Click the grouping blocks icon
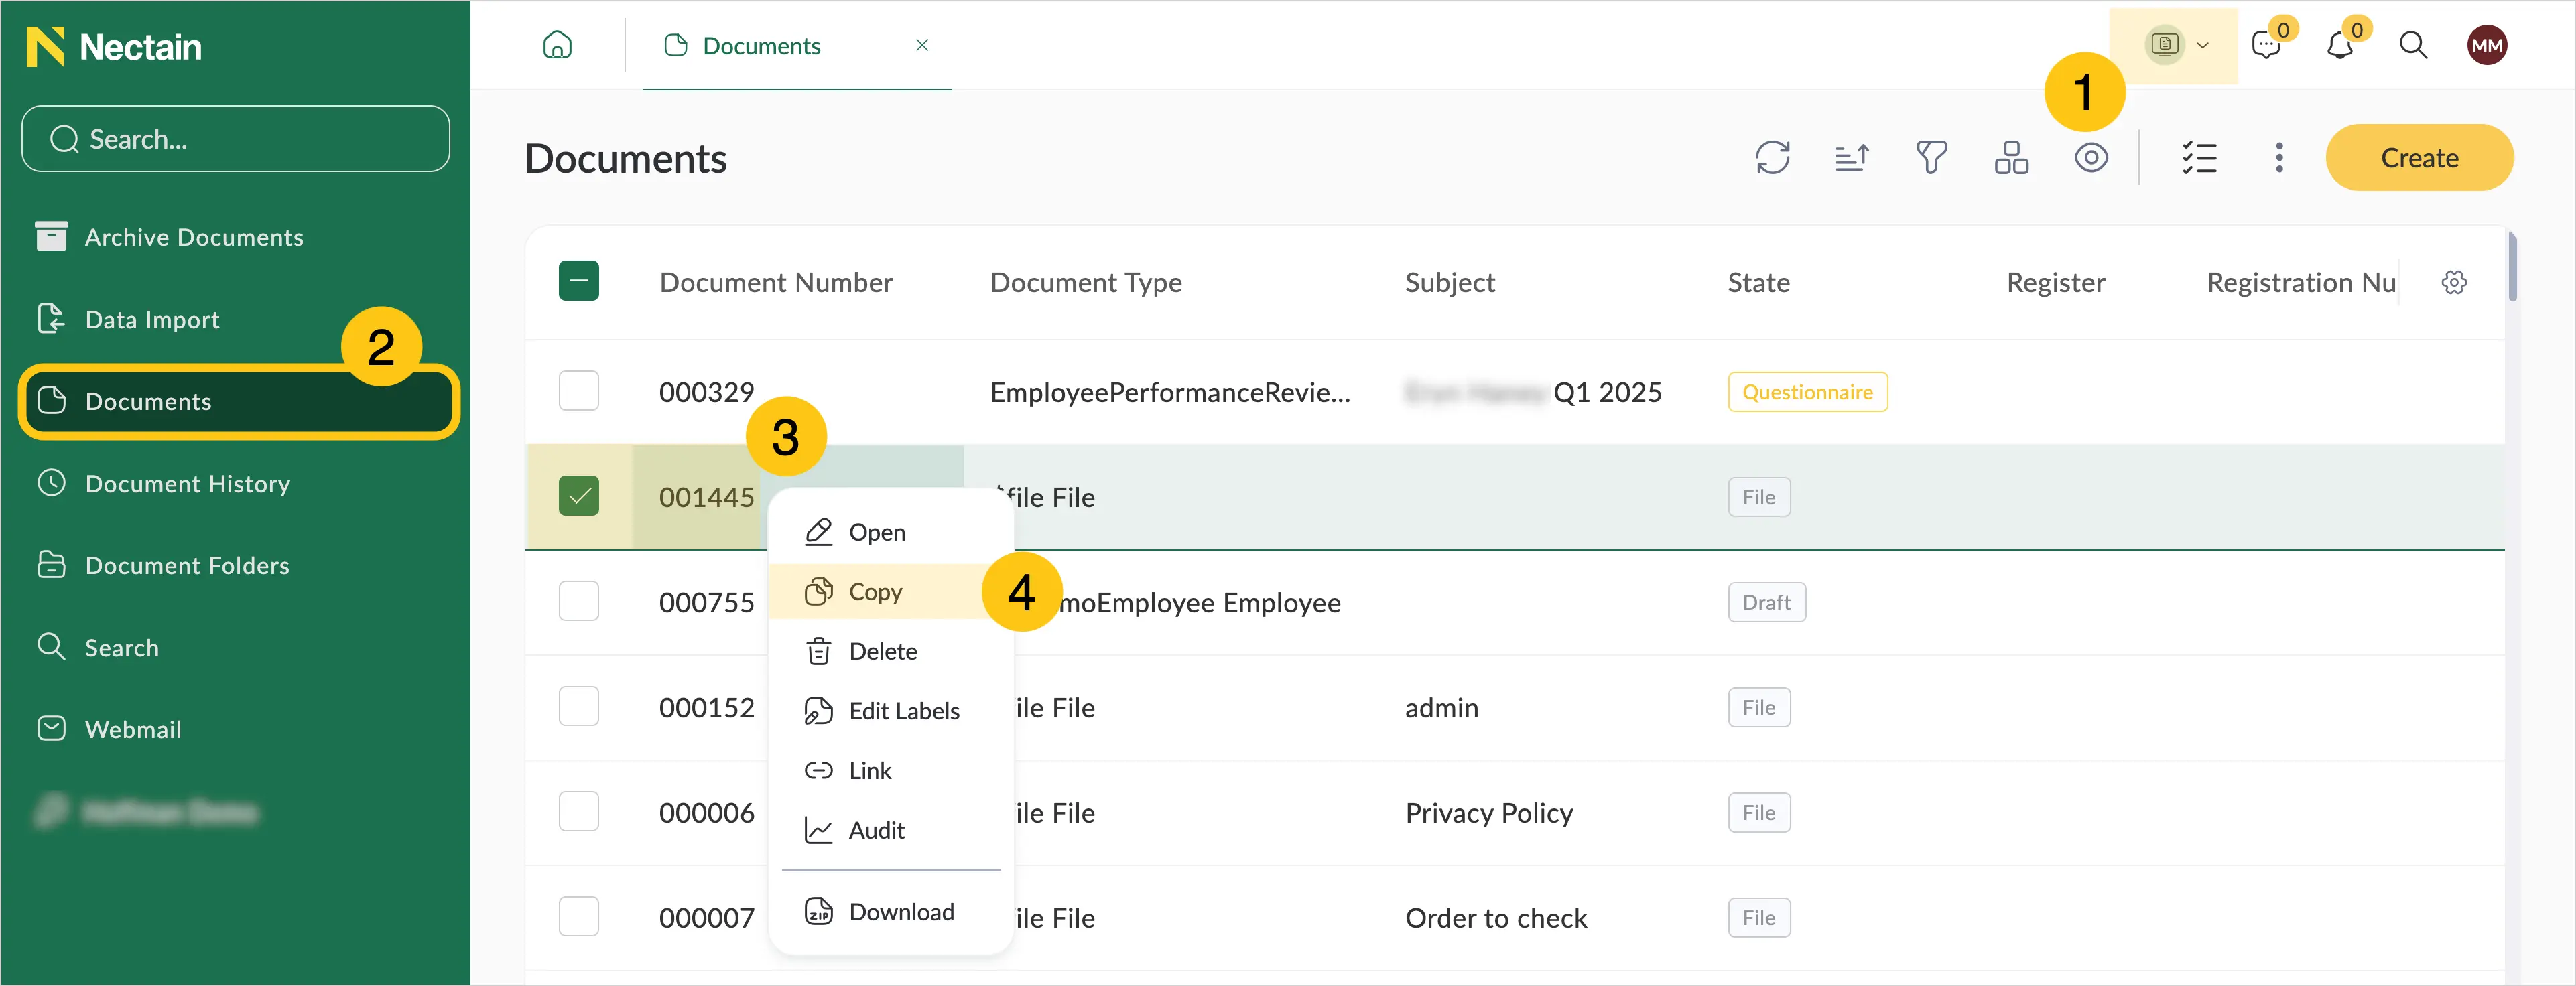2576x986 pixels. point(2011,158)
